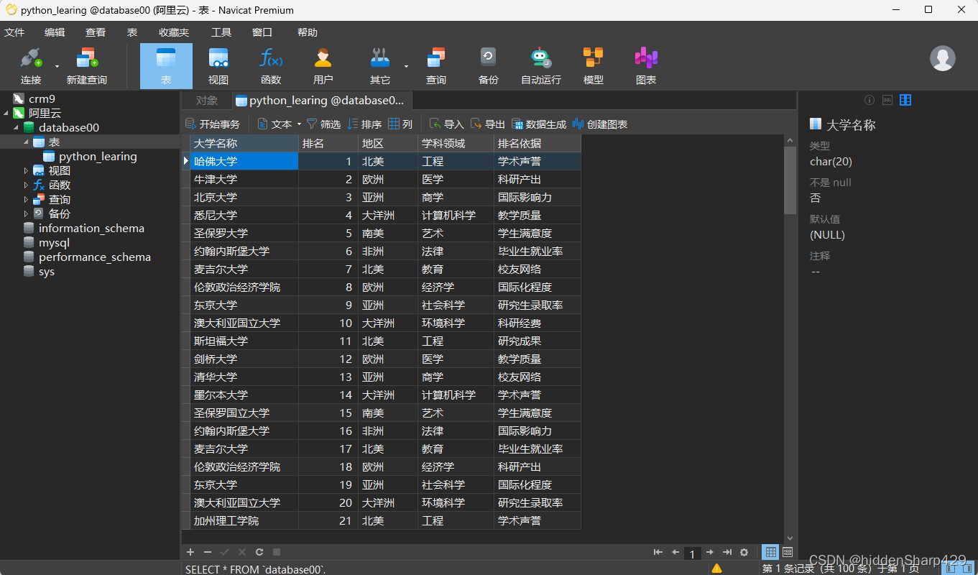This screenshot has width=978, height=575.
Task: Open the 帮助 (Help) menu
Action: point(308,32)
